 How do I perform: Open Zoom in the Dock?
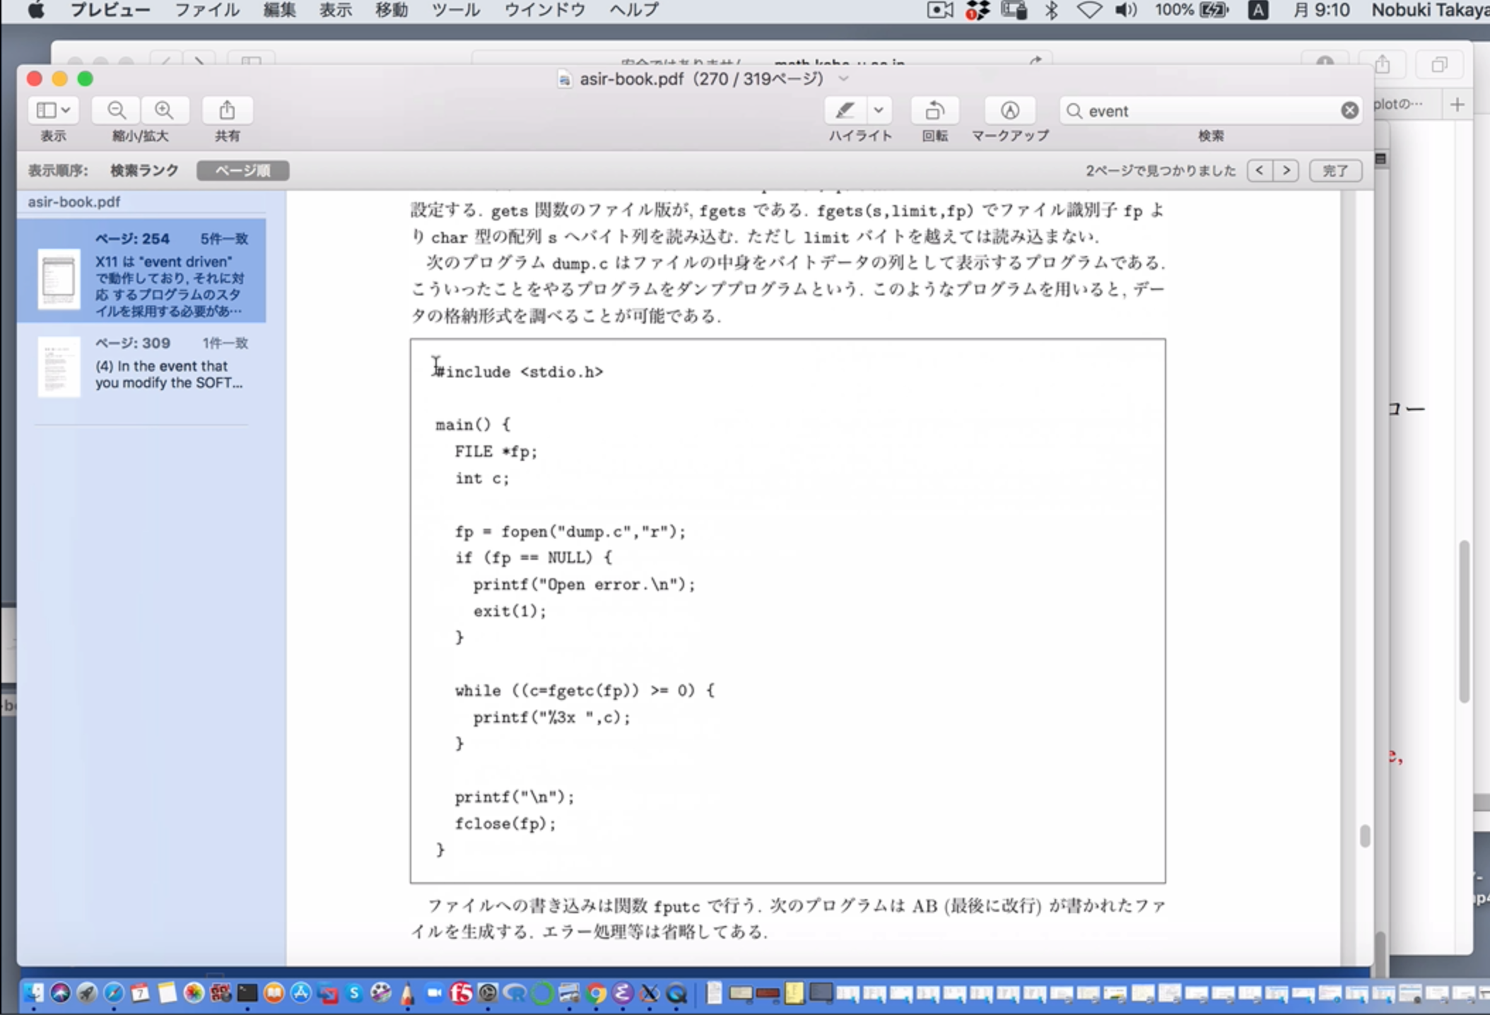pos(434,993)
